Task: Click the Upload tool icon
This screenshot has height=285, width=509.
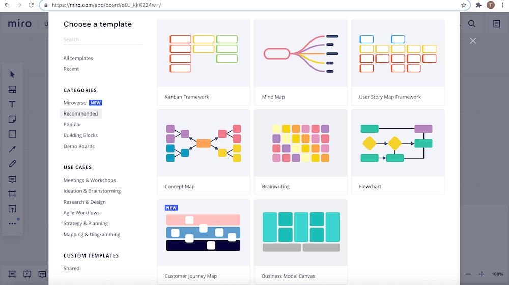Action: click(12, 209)
